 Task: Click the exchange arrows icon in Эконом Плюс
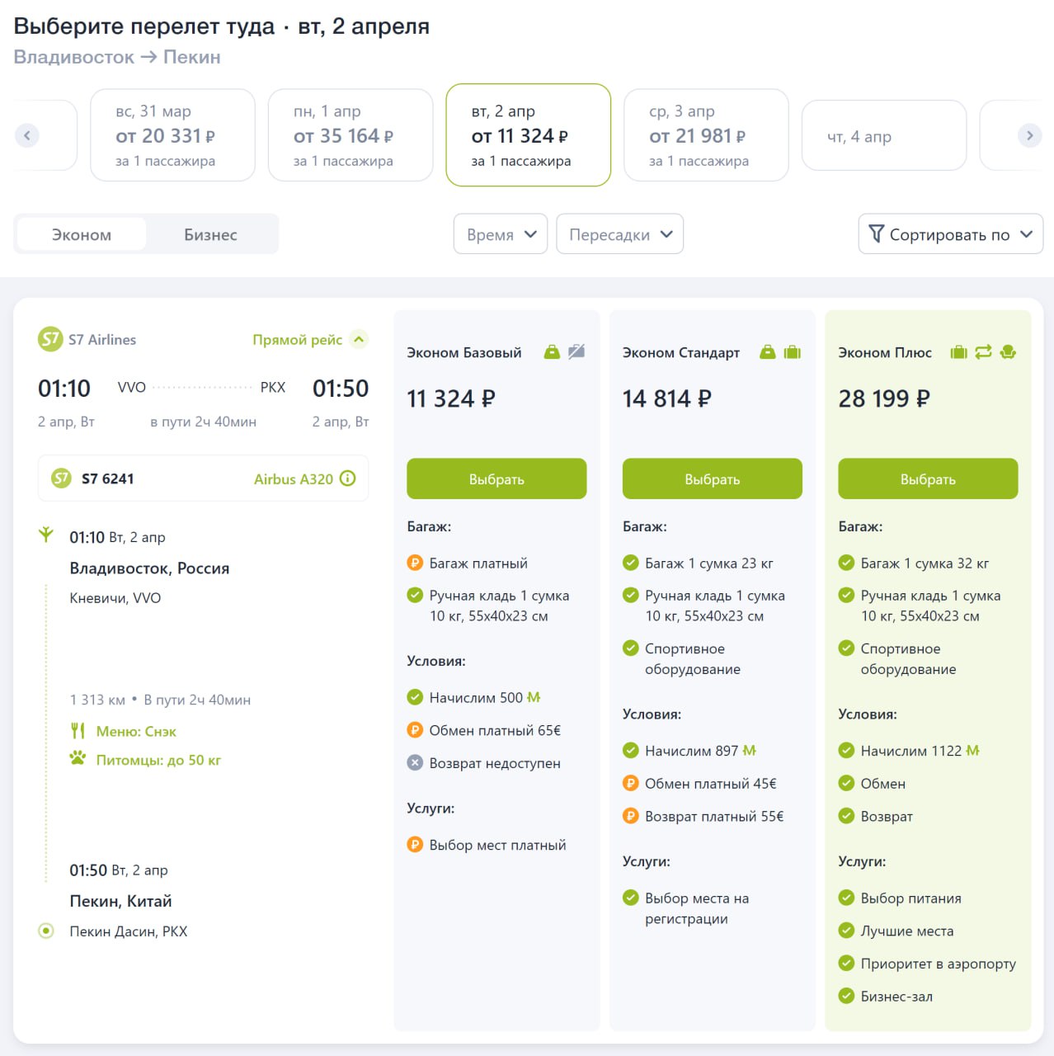click(x=983, y=352)
